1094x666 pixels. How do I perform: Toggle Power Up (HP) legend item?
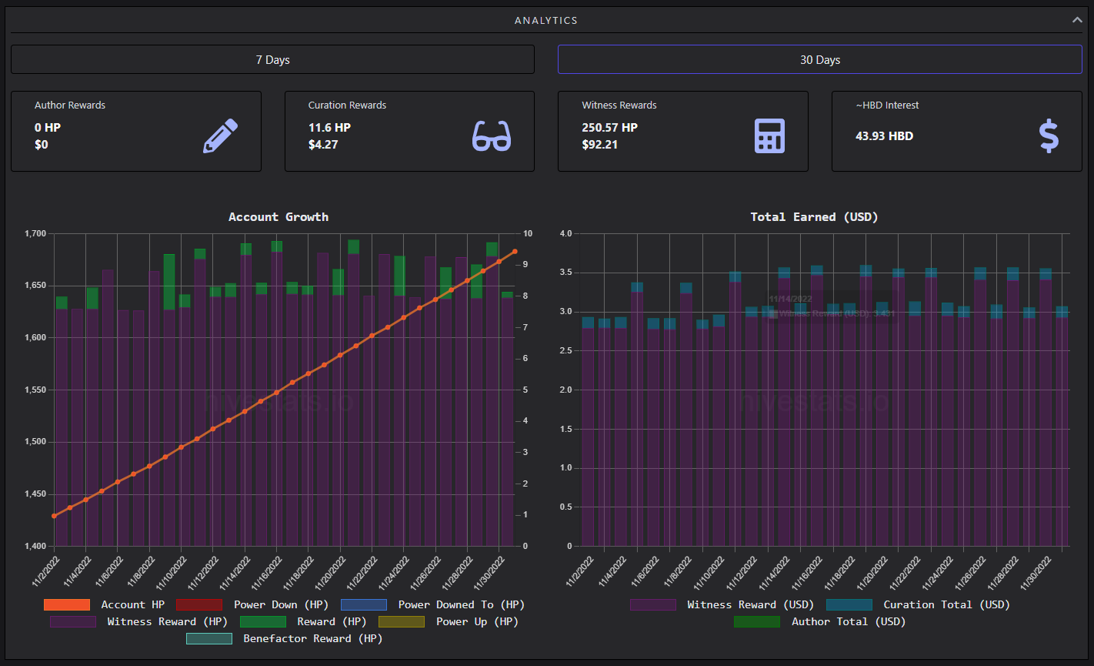(449, 621)
